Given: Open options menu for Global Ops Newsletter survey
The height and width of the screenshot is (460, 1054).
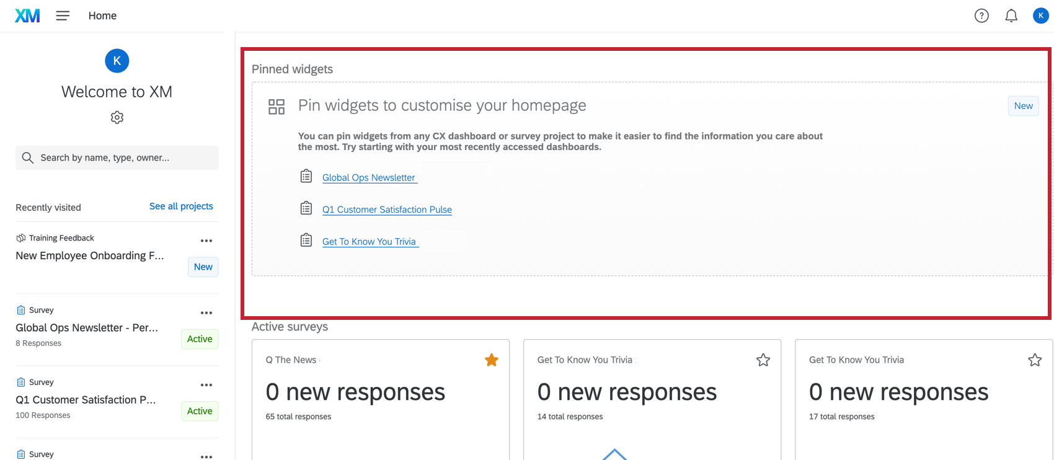Looking at the screenshot, I should tap(206, 312).
